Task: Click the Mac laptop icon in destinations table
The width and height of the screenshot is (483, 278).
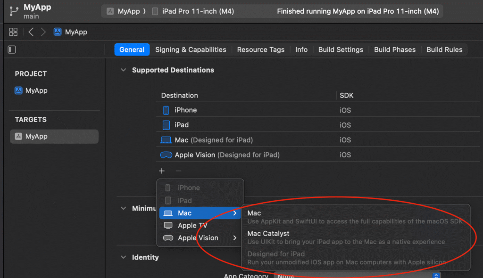Action: (166, 140)
